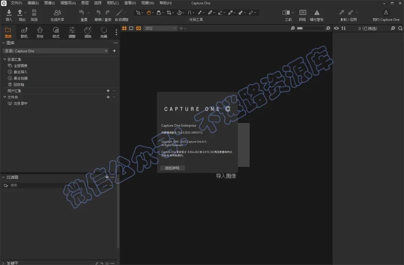Click the browser thumbnail zoom magnifier icon
Screen dimensions: 404x265
393,28
